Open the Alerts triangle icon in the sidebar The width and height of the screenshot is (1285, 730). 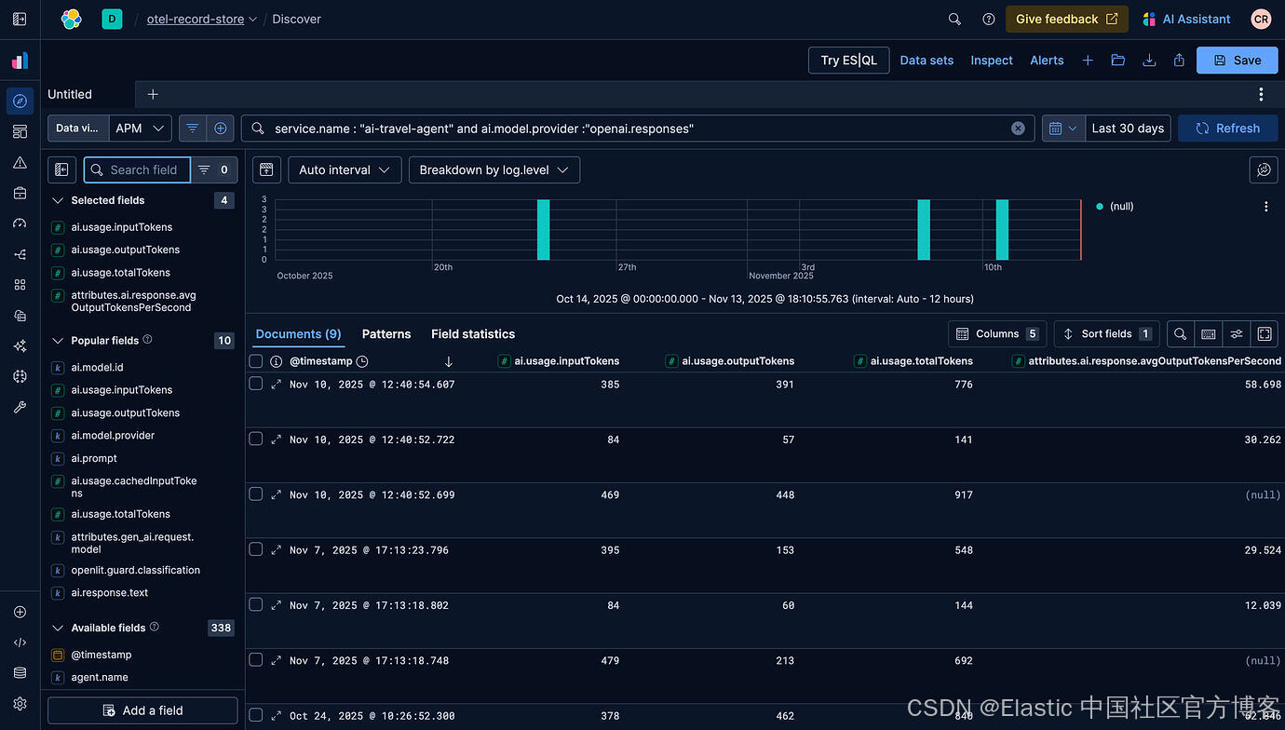[x=20, y=162]
